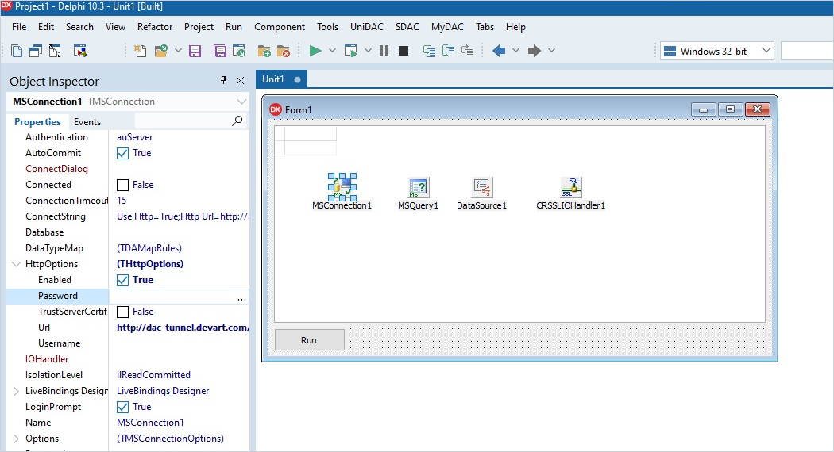
Task: Go back with blue arrow icon
Action: [499, 51]
